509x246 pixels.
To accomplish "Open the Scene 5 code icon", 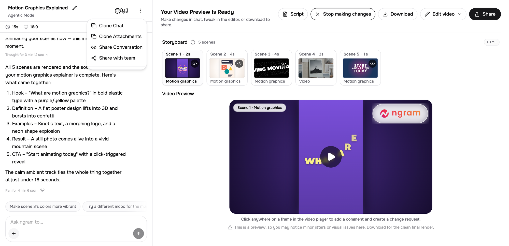I will coord(372,64).
